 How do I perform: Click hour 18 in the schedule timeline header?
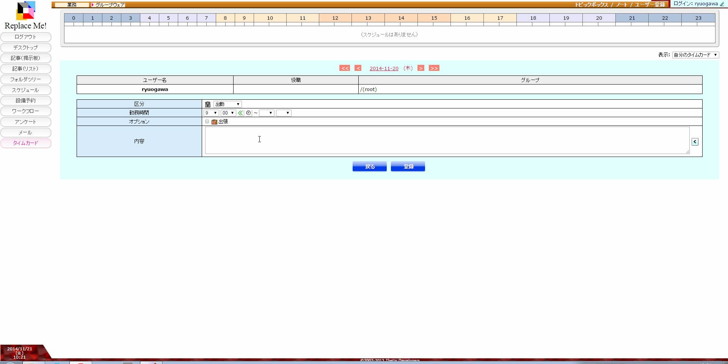pyautogui.click(x=533, y=18)
